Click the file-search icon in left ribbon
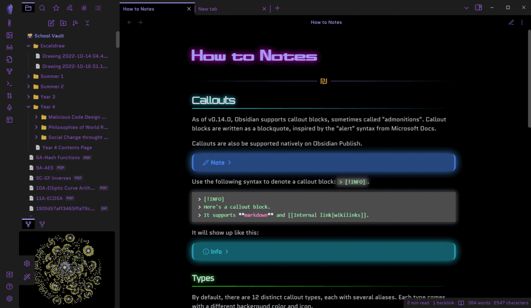This screenshot has height=308, width=531. 9,59
